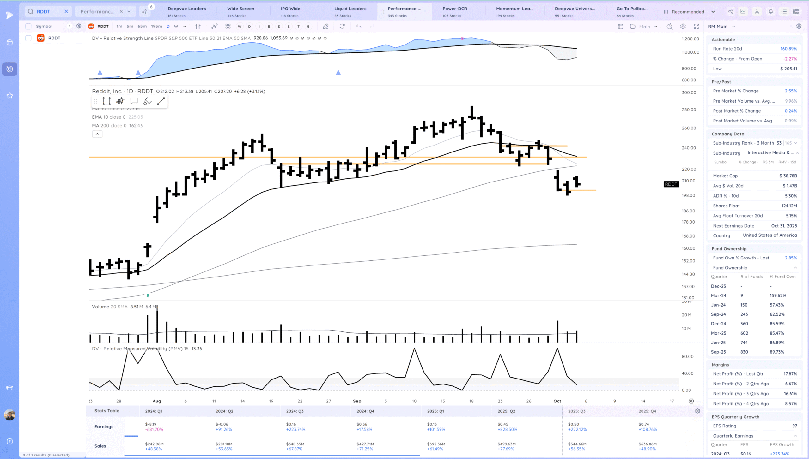Image resolution: width=809 pixels, height=459 pixels.
Task: Click the Sales row in Stats Table
Action: click(x=100, y=446)
